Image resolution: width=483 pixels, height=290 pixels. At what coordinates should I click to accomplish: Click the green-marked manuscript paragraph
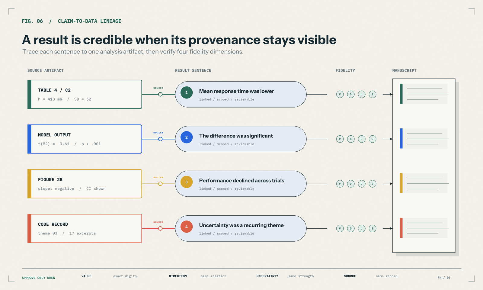click(424, 94)
